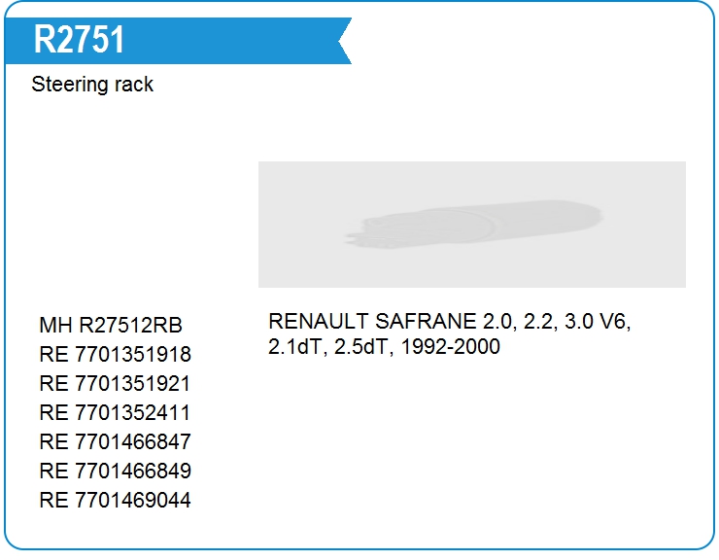This screenshot has height=560, width=719.
Task: Click the faded rack silhouette in image
Action: pos(473,225)
